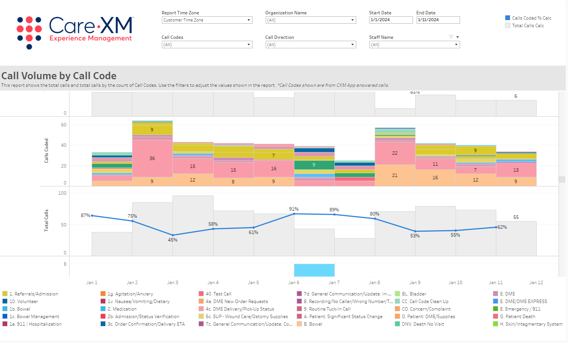Click the Staff Name filter funnel icon
Image resolution: width=568 pixels, height=343 pixels.
point(451,37)
